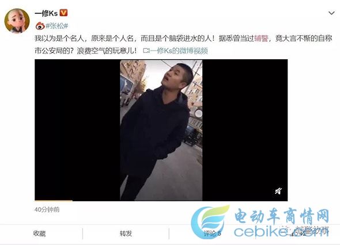The height and width of the screenshot is (245, 340).
Task: Click the 40分钟前 timestamp
Action: tap(47, 209)
